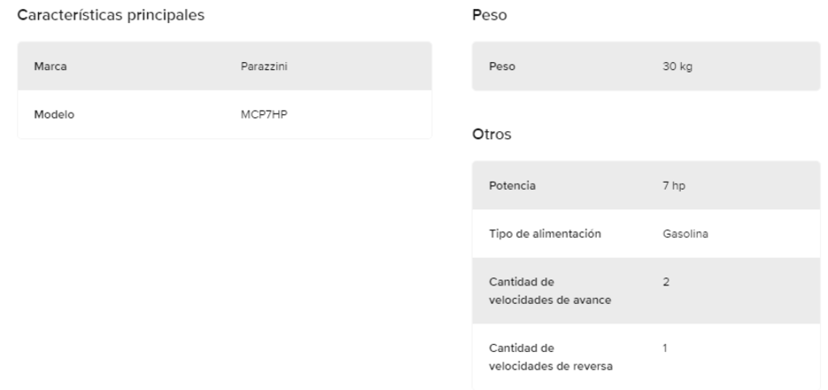Viewport: 828px width, 390px height.
Task: Click the Peso label inside the gray row
Action: 502,66
